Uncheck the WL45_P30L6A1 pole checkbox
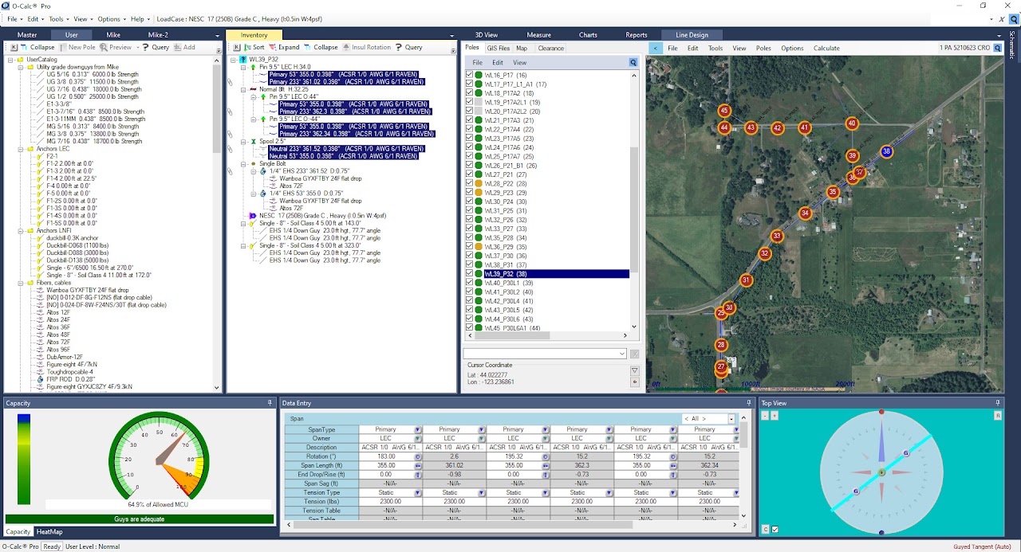 (470, 326)
